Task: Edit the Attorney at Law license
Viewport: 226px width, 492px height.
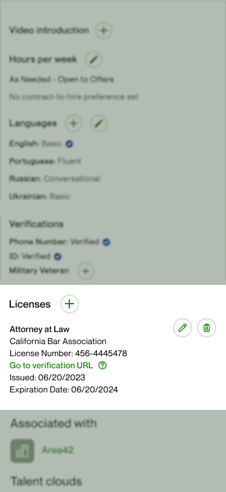Action: [x=183, y=328]
